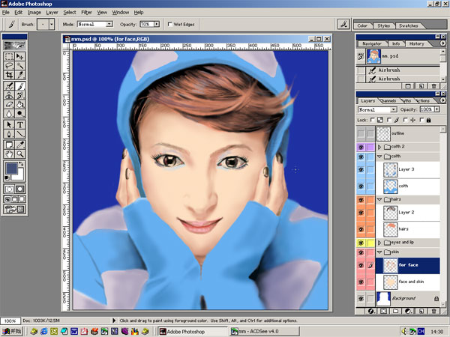Screen dimensions: 450x337
Task: Enable Lock all checkbox
Action: (x=421, y=120)
